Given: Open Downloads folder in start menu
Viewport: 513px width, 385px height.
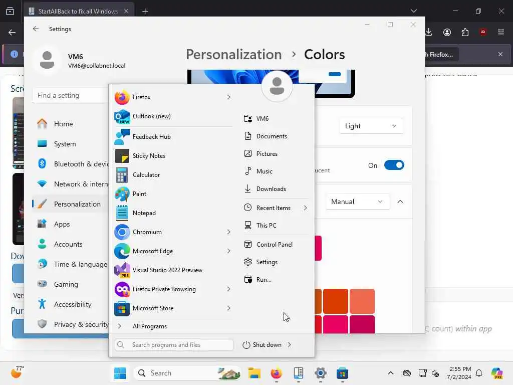Looking at the screenshot, I should coord(276,189).
